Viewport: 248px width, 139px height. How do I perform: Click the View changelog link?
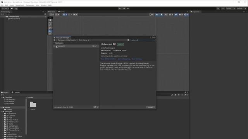click(124, 59)
